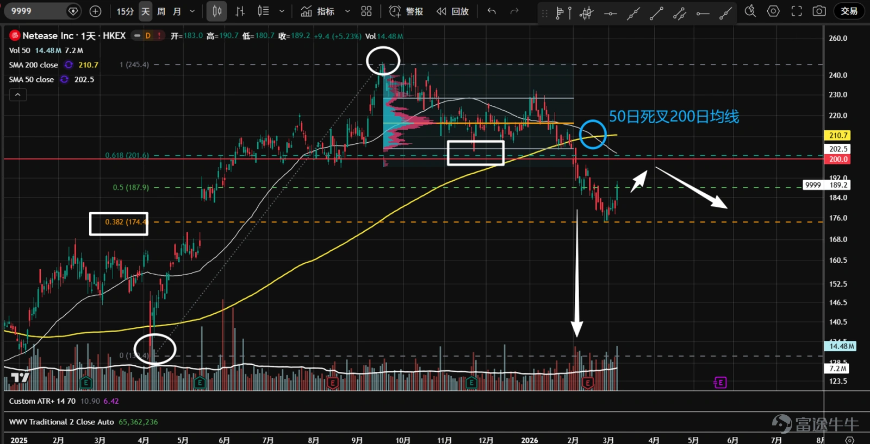870x444 pixels.
Task: Select the candle-with-strikethrough drawing tool
Action: (x=586, y=12)
